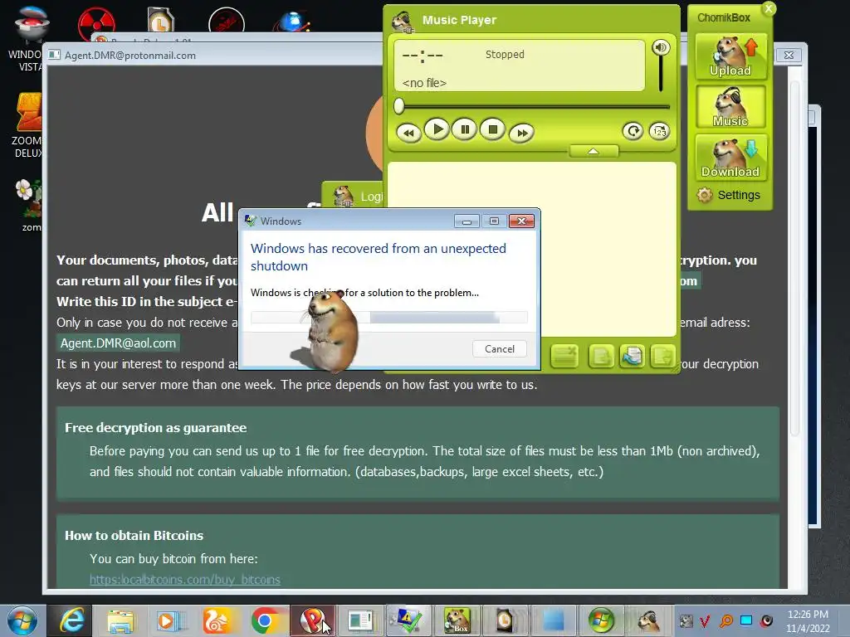Click the Music Player seek bar handle
The height and width of the screenshot is (637, 850).
(399, 106)
